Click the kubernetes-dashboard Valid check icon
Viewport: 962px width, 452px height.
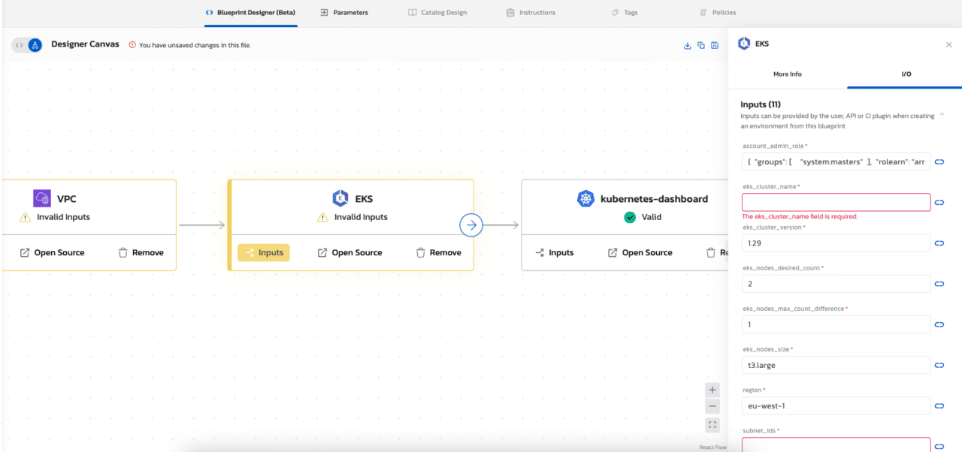pos(630,217)
